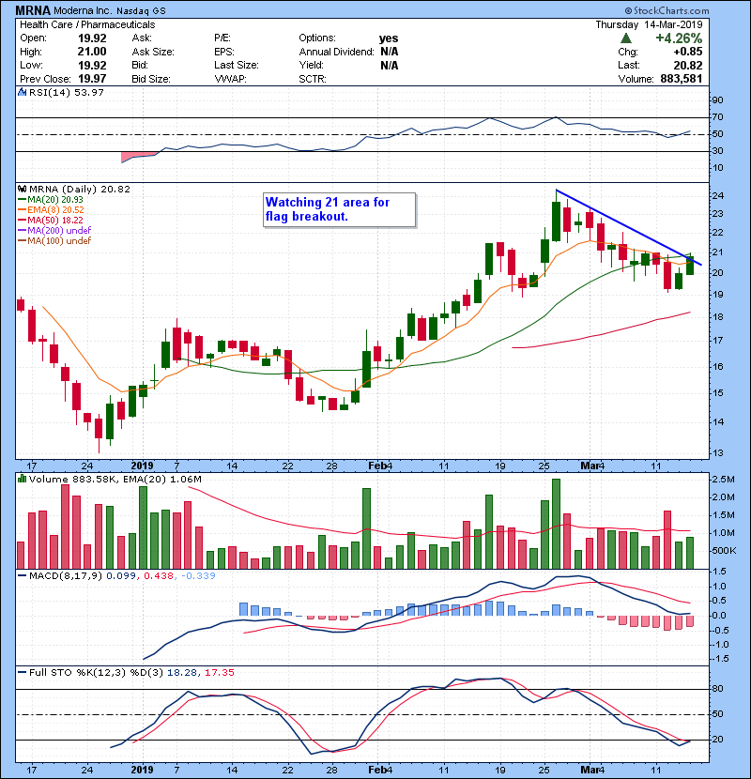Viewport: 751px width, 779px height.
Task: Click the MA(50) 18.22 legend entry
Action: coord(55,220)
